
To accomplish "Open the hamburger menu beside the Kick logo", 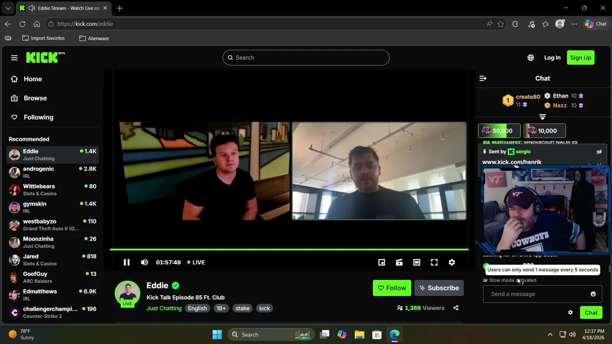I will [14, 57].
